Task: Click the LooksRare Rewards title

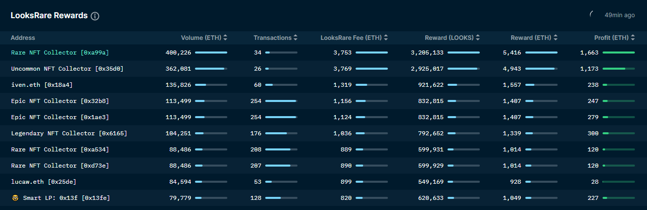Action: (x=49, y=16)
